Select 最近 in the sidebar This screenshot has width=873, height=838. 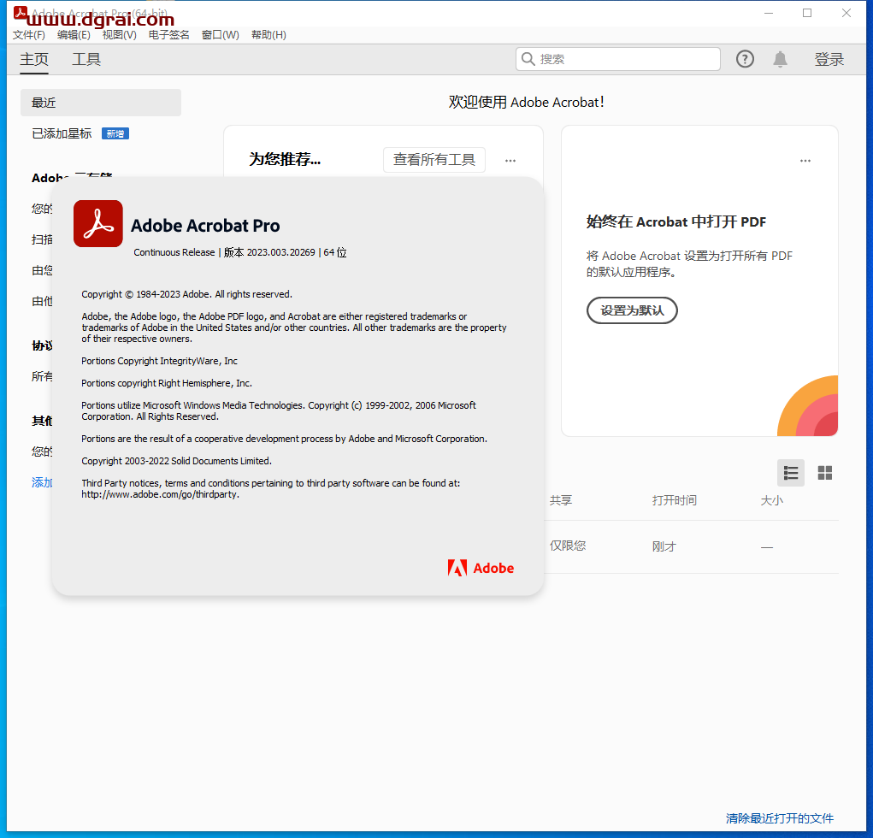101,103
